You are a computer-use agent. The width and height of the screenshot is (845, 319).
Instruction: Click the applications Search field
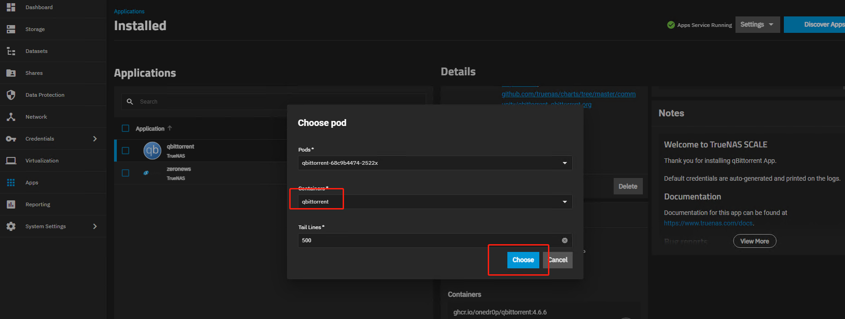tap(274, 102)
